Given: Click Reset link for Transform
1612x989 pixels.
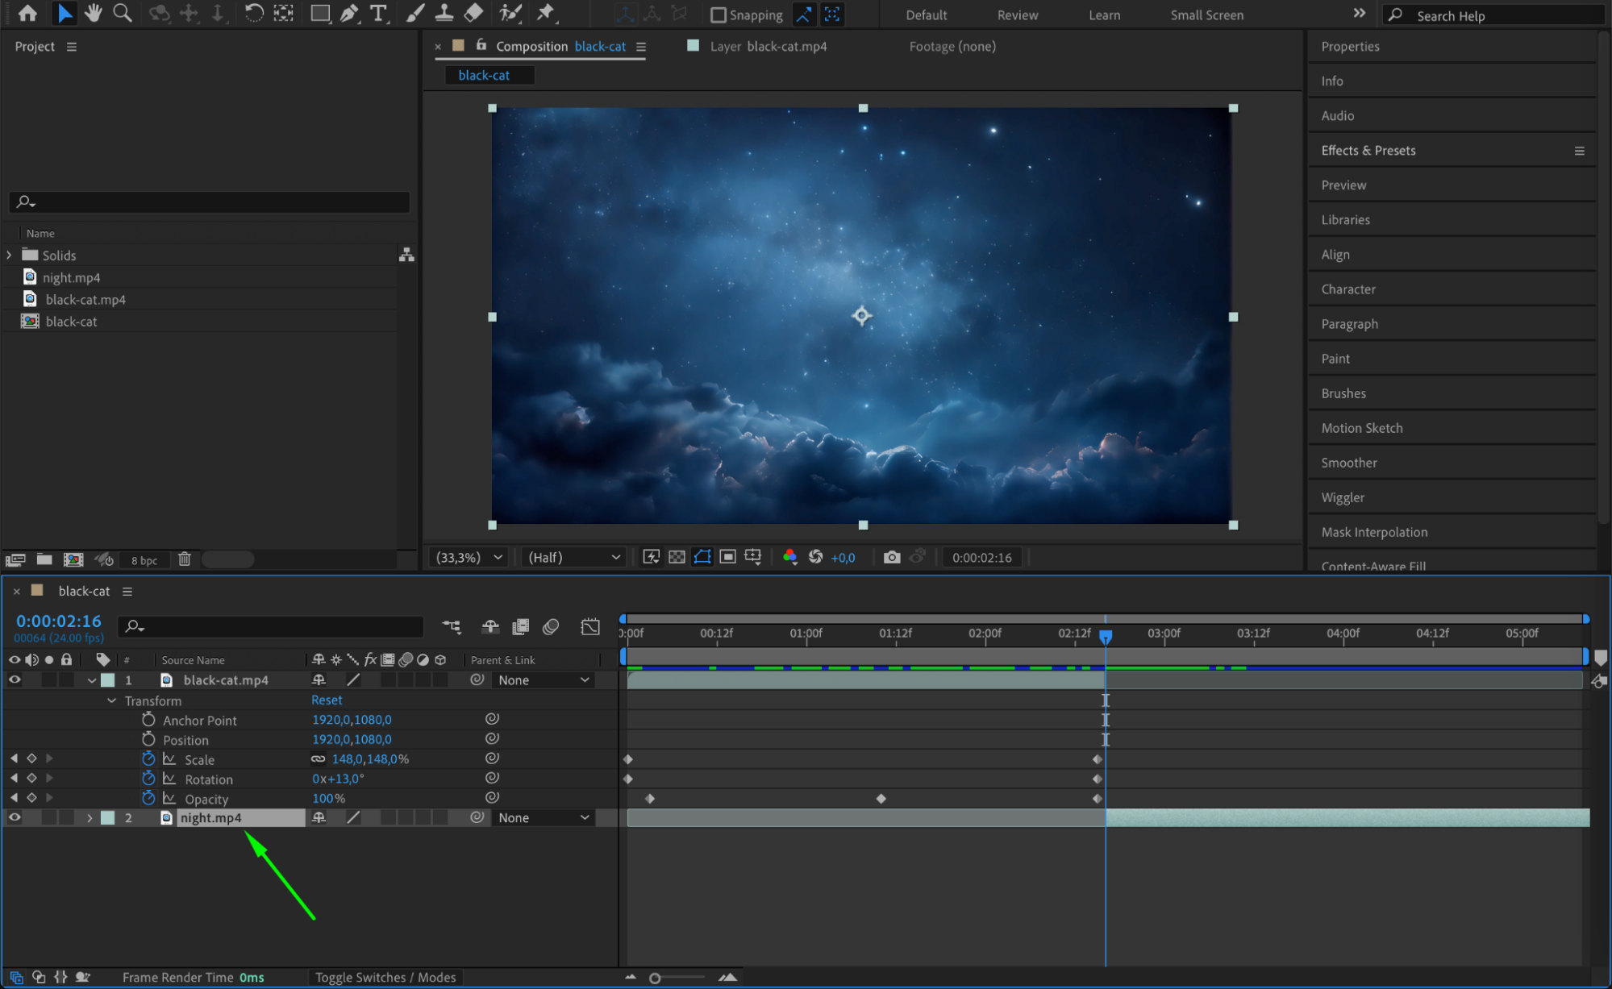Looking at the screenshot, I should coord(327,700).
